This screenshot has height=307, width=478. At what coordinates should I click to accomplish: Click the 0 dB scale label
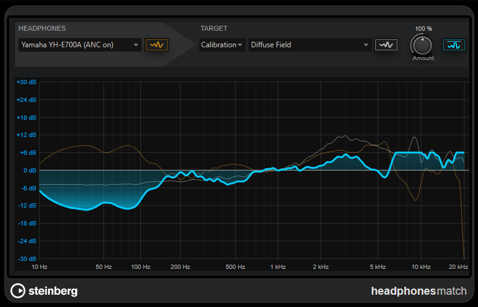[x=30, y=171]
